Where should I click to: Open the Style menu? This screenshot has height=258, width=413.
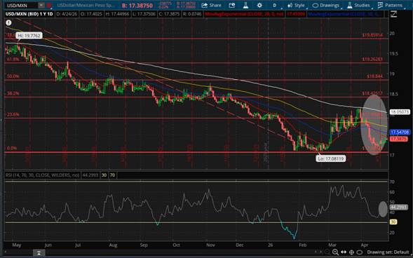pyautogui.click(x=296, y=6)
